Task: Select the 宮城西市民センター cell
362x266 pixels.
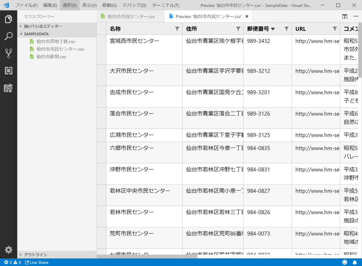Action: pyautogui.click(x=144, y=50)
